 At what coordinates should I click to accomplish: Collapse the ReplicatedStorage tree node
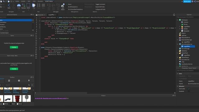[x=178, y=40]
